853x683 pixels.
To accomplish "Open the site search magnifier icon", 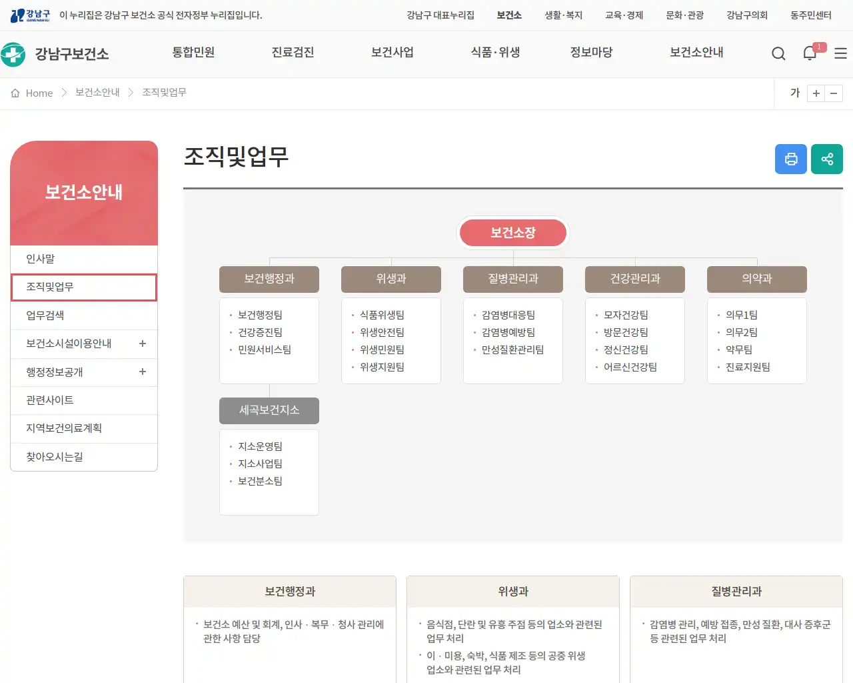I will pyautogui.click(x=778, y=53).
